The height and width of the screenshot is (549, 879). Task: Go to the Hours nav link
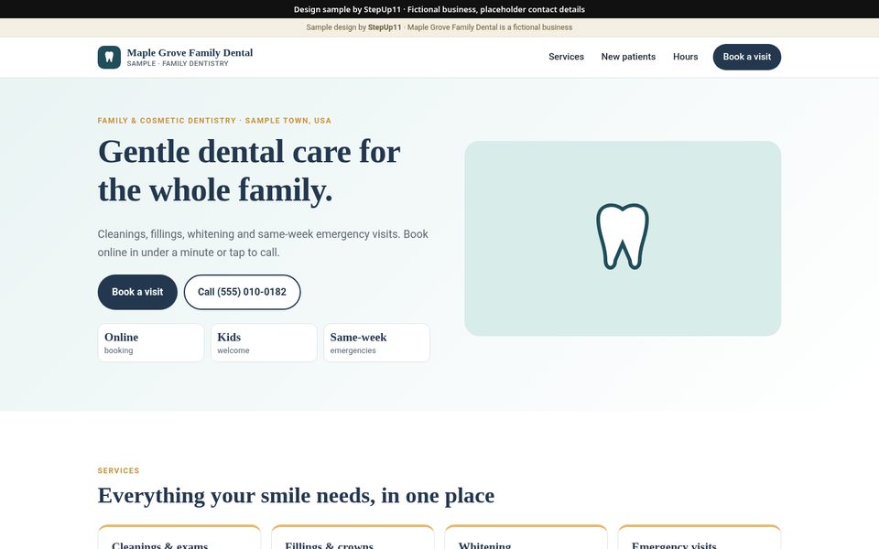(685, 57)
